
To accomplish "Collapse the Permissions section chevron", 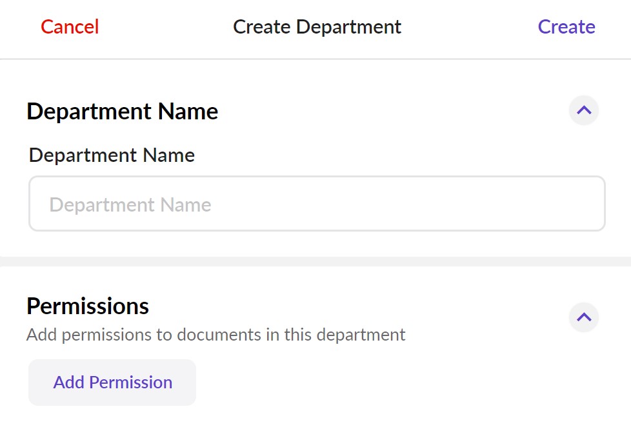I will tap(583, 317).
